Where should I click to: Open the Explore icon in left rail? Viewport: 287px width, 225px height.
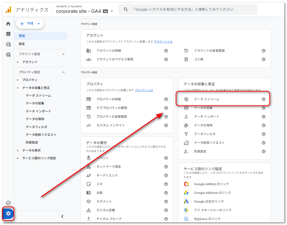[8, 44]
